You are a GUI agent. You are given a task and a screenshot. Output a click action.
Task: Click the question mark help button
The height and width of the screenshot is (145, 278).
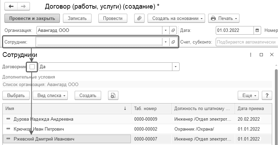(266, 95)
